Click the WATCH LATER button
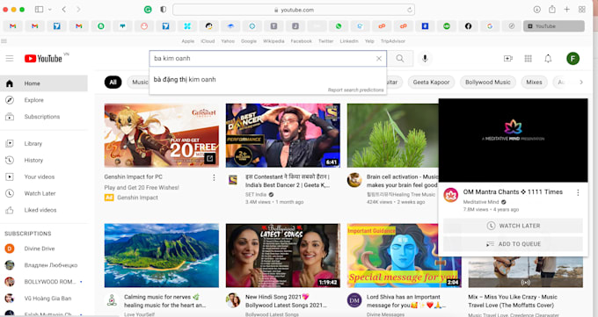The image size is (598, 317). [513, 226]
